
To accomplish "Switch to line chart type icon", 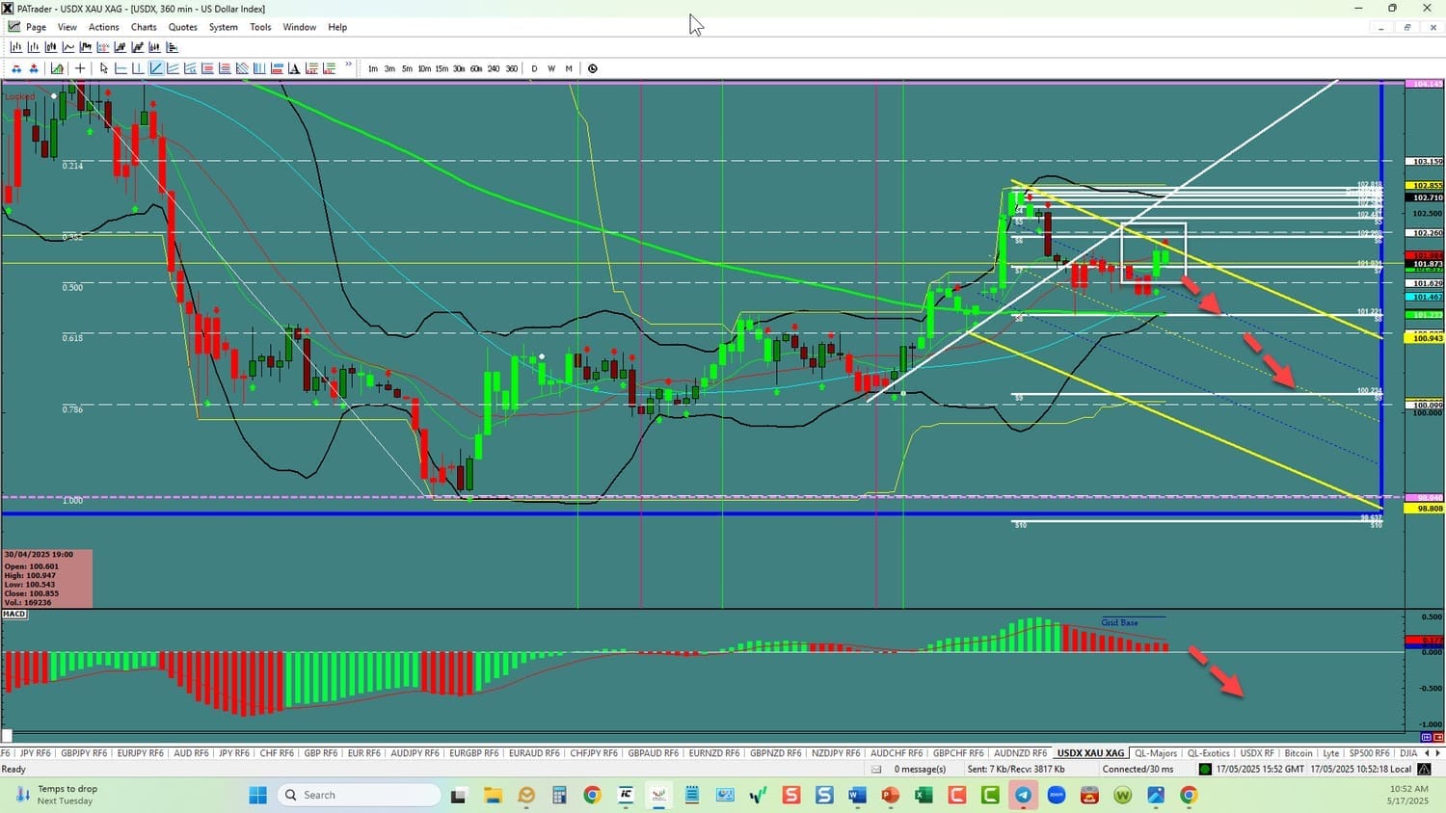I will pos(68,47).
